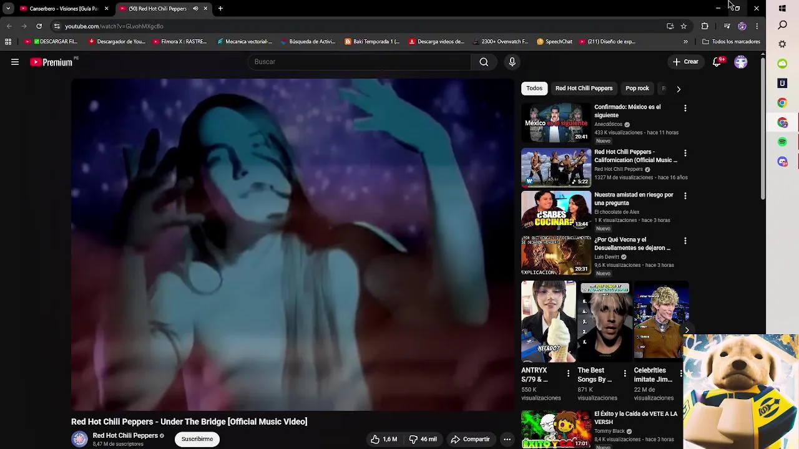Open the U app icon in taskbar

(x=782, y=83)
